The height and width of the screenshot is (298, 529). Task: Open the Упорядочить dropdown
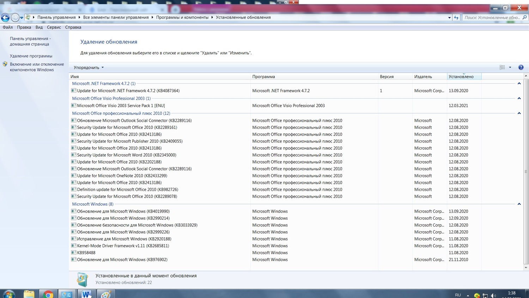click(89, 67)
